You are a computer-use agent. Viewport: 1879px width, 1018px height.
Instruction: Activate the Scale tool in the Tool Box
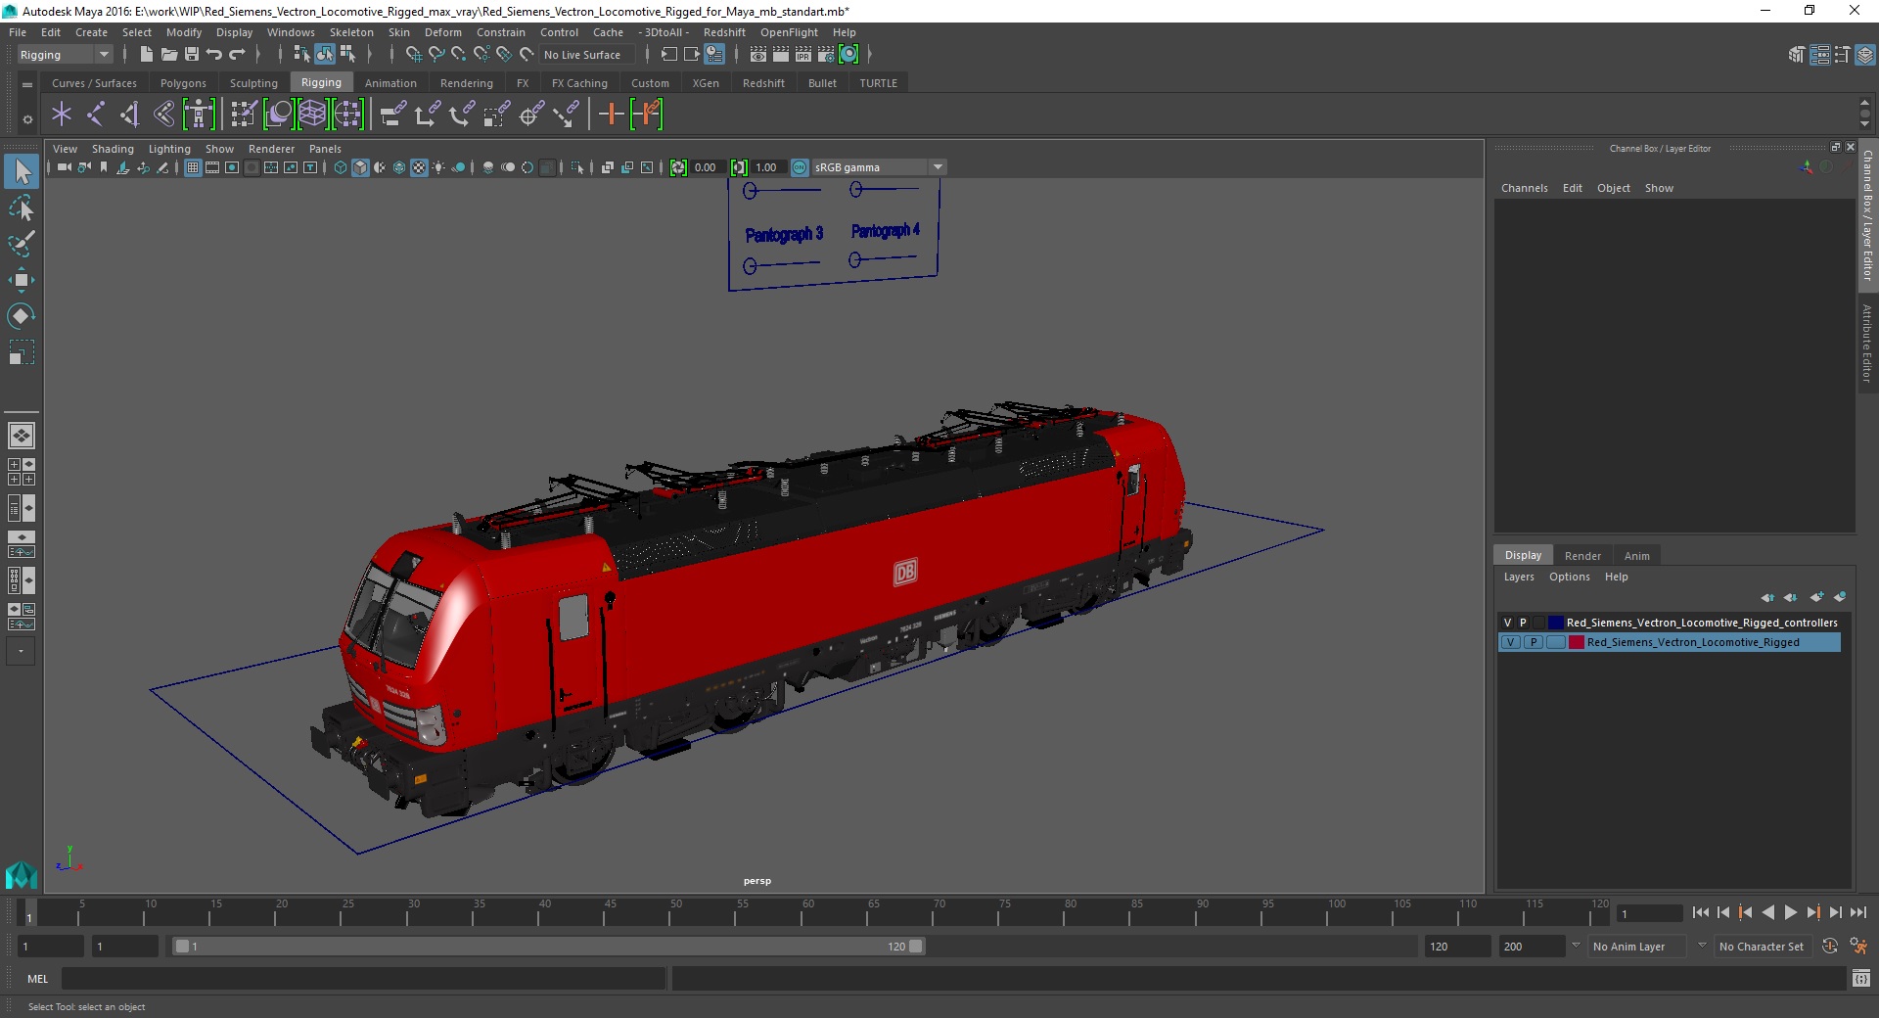coord(22,351)
